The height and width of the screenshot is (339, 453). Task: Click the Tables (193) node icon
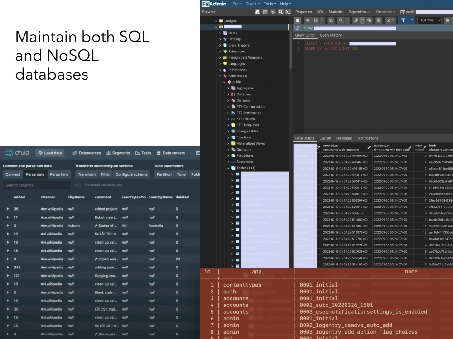coord(233,168)
